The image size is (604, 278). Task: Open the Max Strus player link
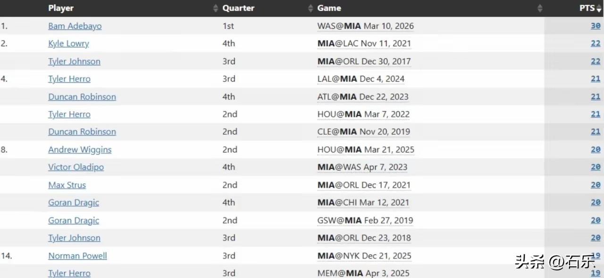67,185
